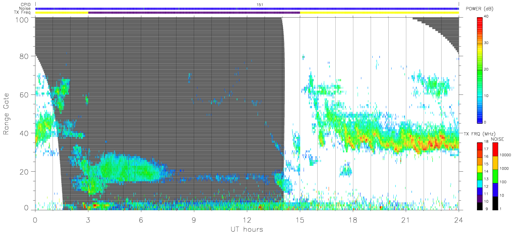Click the 'UT hours' axis title
Screen dimensions: 516x238
click(x=246, y=229)
